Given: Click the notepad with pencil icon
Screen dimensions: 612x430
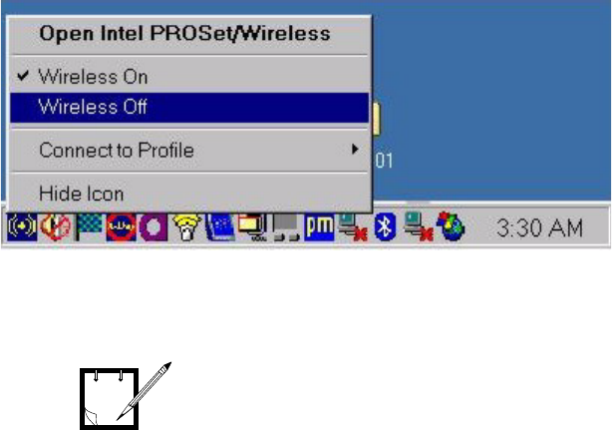Looking at the screenshot, I should pos(126,395).
